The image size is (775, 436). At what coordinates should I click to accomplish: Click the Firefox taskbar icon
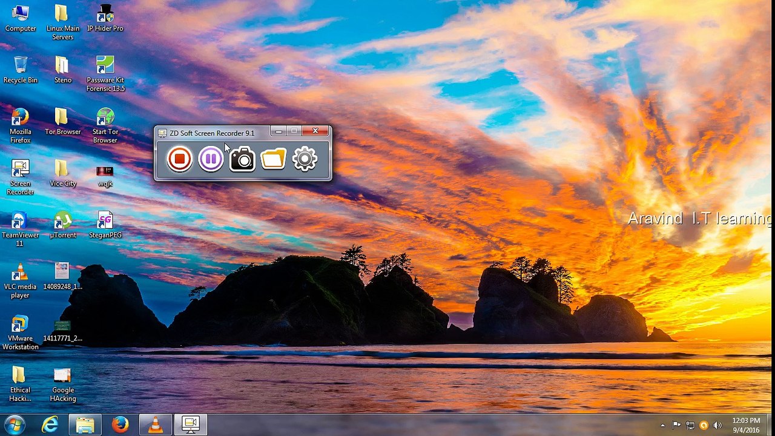pyautogui.click(x=120, y=425)
